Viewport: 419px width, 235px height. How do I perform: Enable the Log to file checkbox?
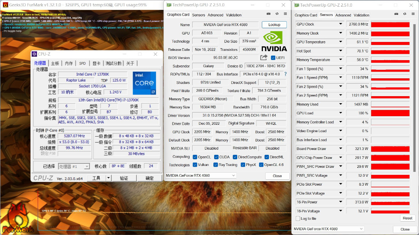(x=298, y=219)
